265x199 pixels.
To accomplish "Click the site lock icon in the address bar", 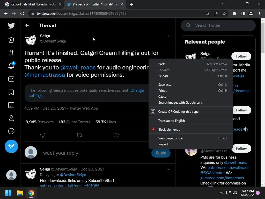I will [x=32, y=13].
